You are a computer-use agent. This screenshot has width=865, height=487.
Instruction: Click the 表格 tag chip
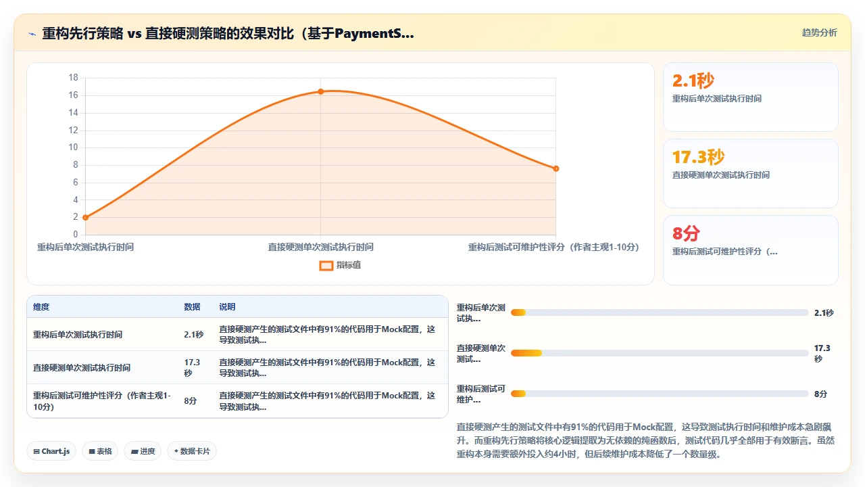tap(100, 451)
